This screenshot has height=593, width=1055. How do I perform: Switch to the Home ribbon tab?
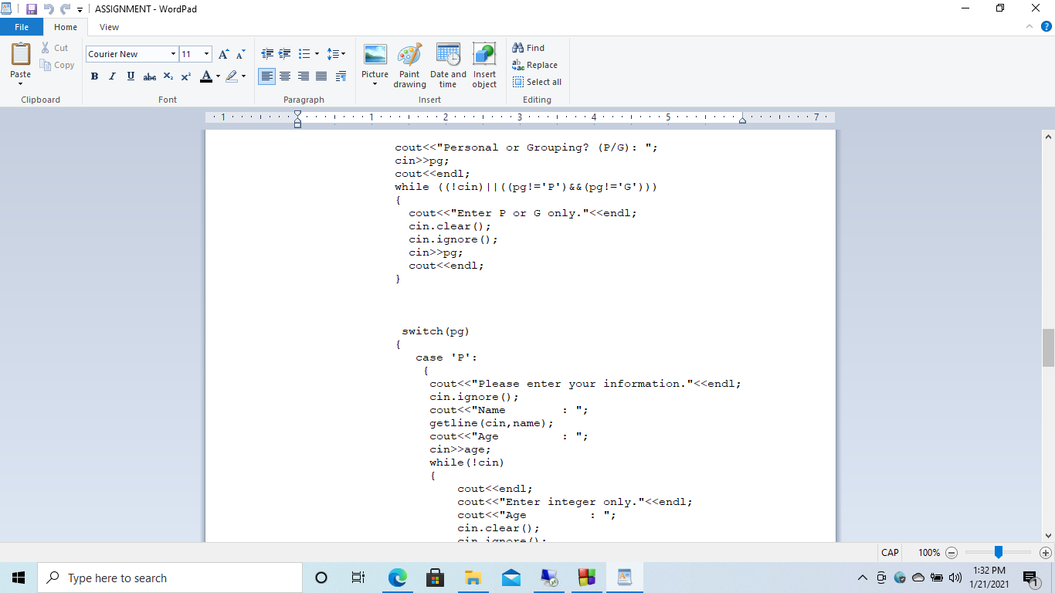[66, 27]
